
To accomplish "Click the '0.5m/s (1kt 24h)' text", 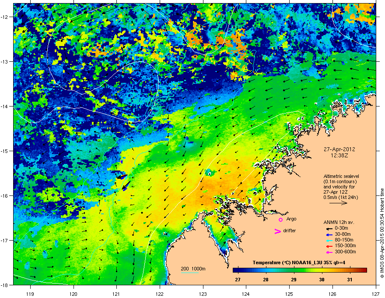I will [340, 197].
